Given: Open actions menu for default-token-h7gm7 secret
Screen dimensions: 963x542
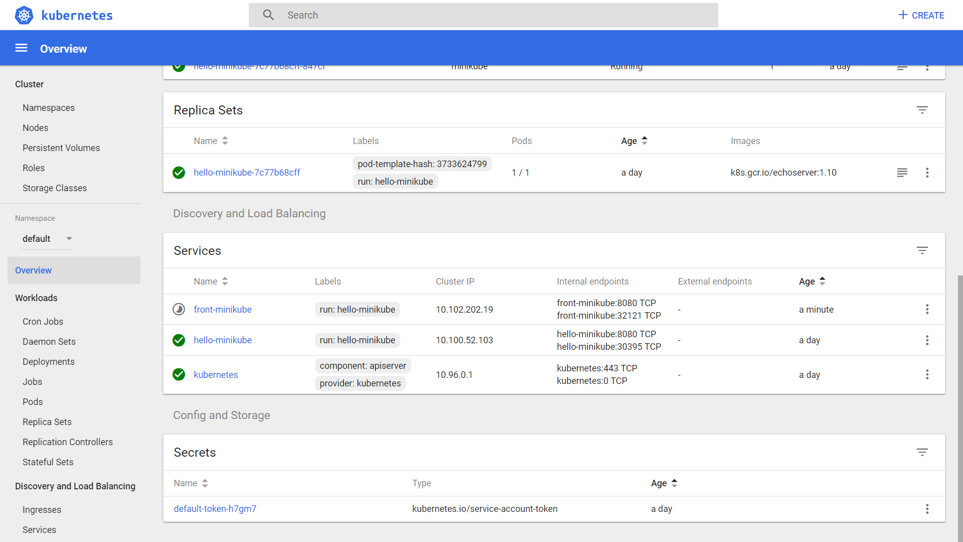Looking at the screenshot, I should click(x=927, y=509).
